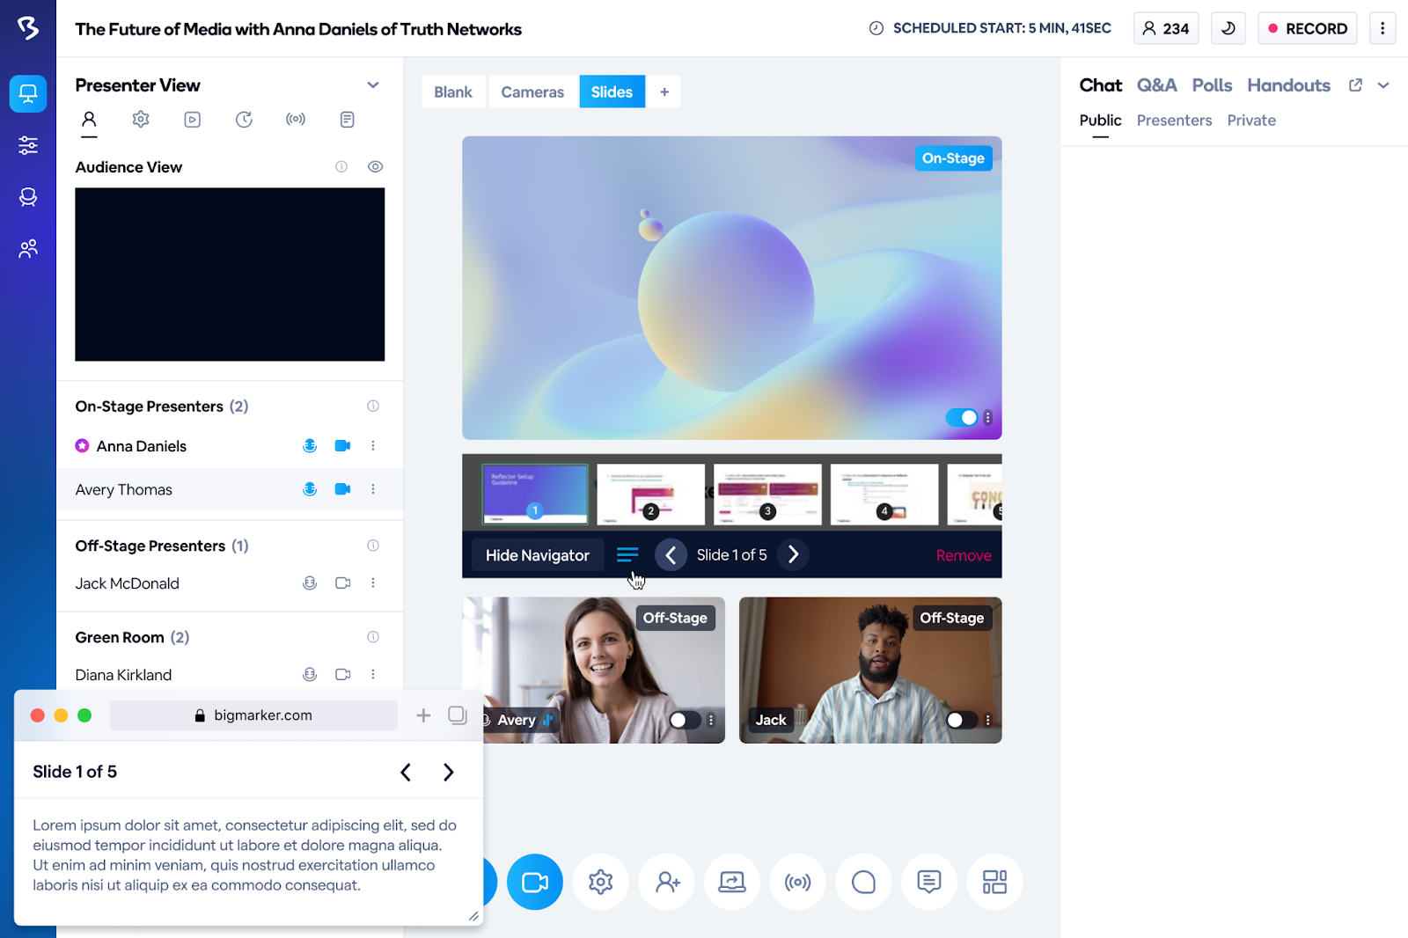Mute Avery Thomas' microphone
Image resolution: width=1408 pixels, height=938 pixels.
point(310,489)
